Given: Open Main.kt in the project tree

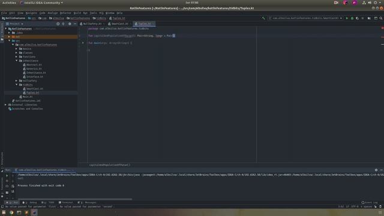Looking at the screenshot, I should point(26,97).
